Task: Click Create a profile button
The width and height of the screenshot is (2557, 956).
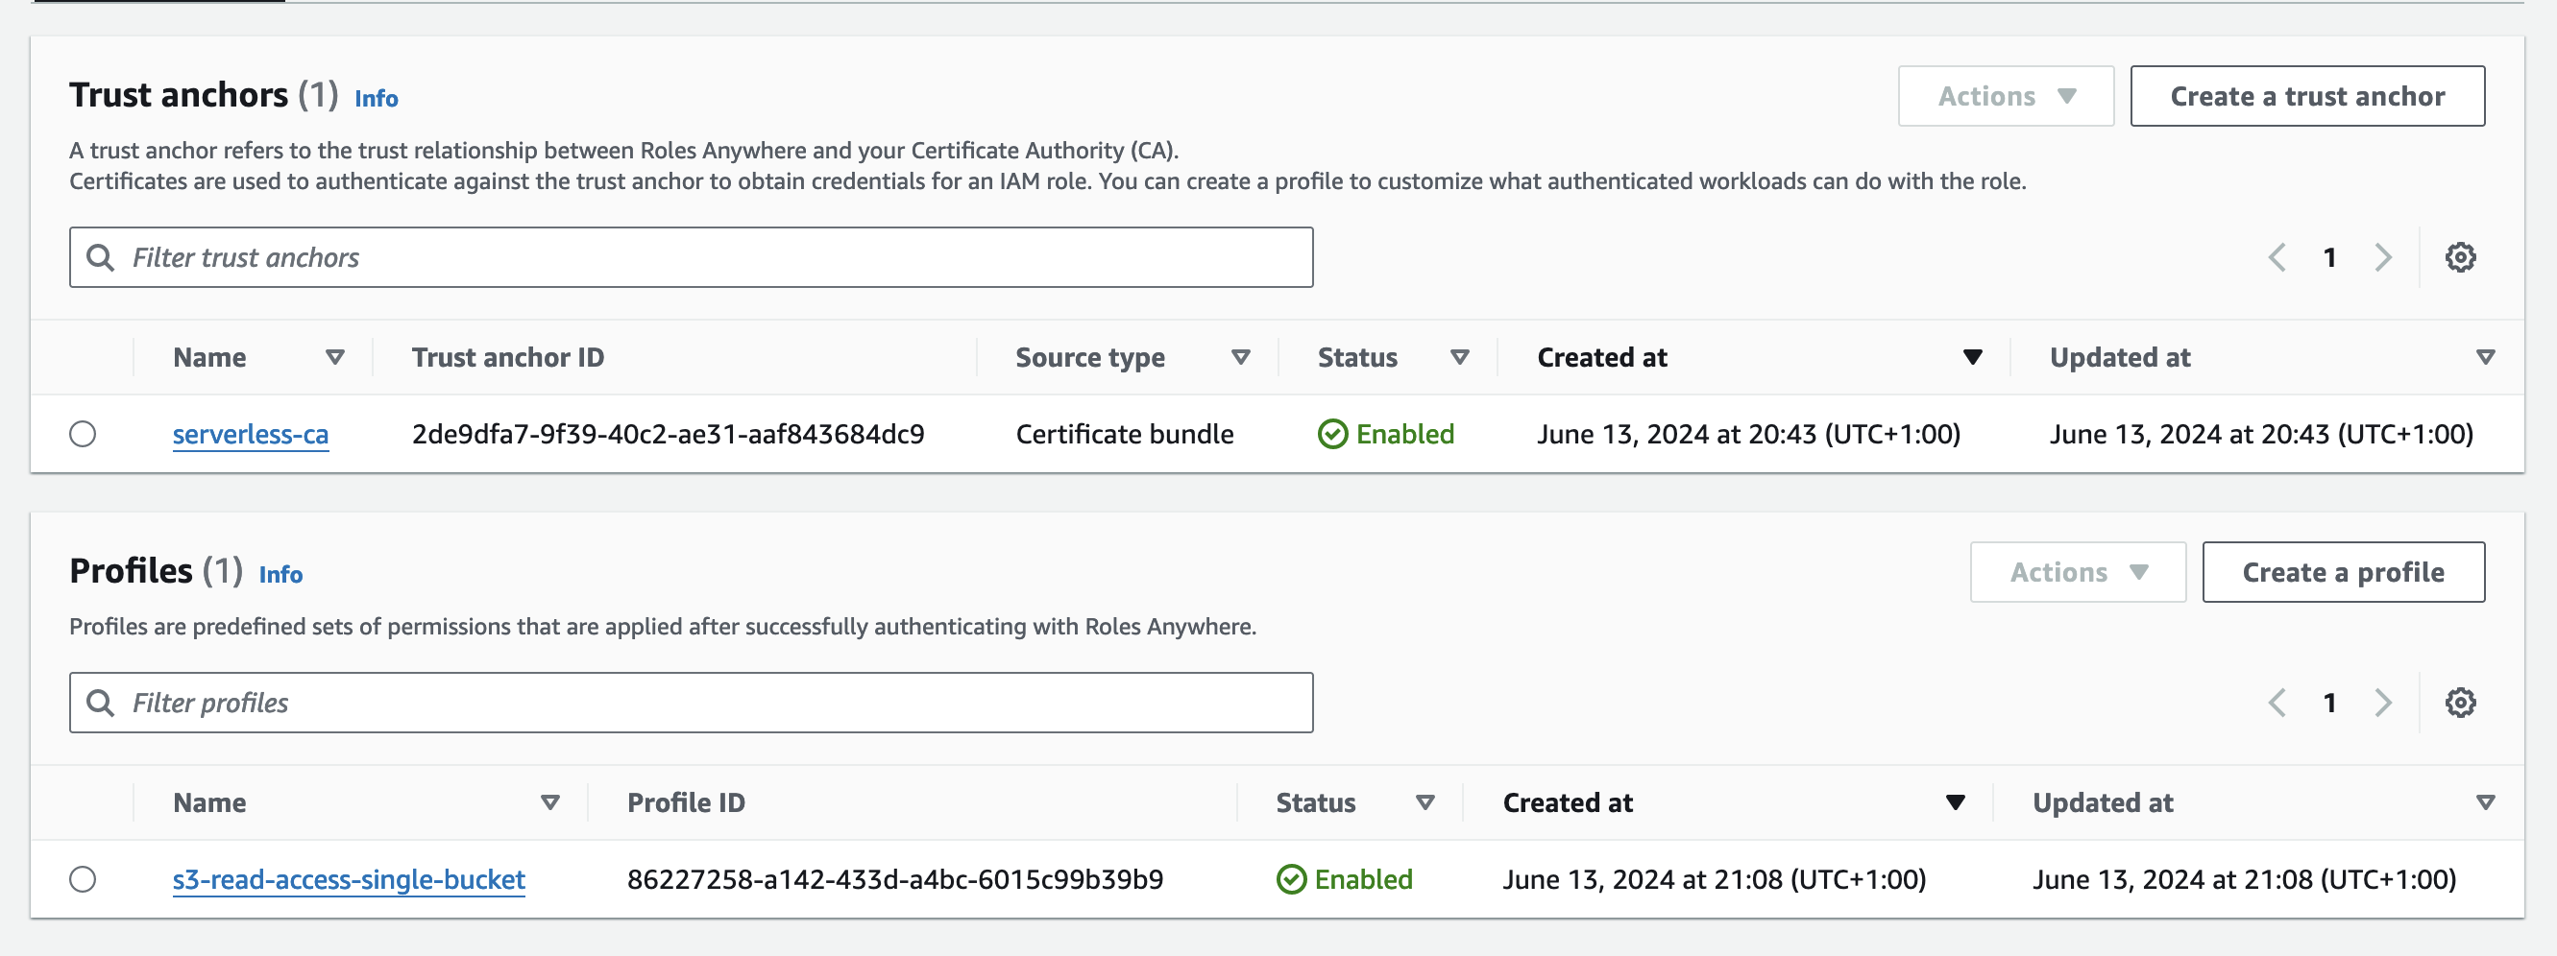Action: click(x=2343, y=572)
